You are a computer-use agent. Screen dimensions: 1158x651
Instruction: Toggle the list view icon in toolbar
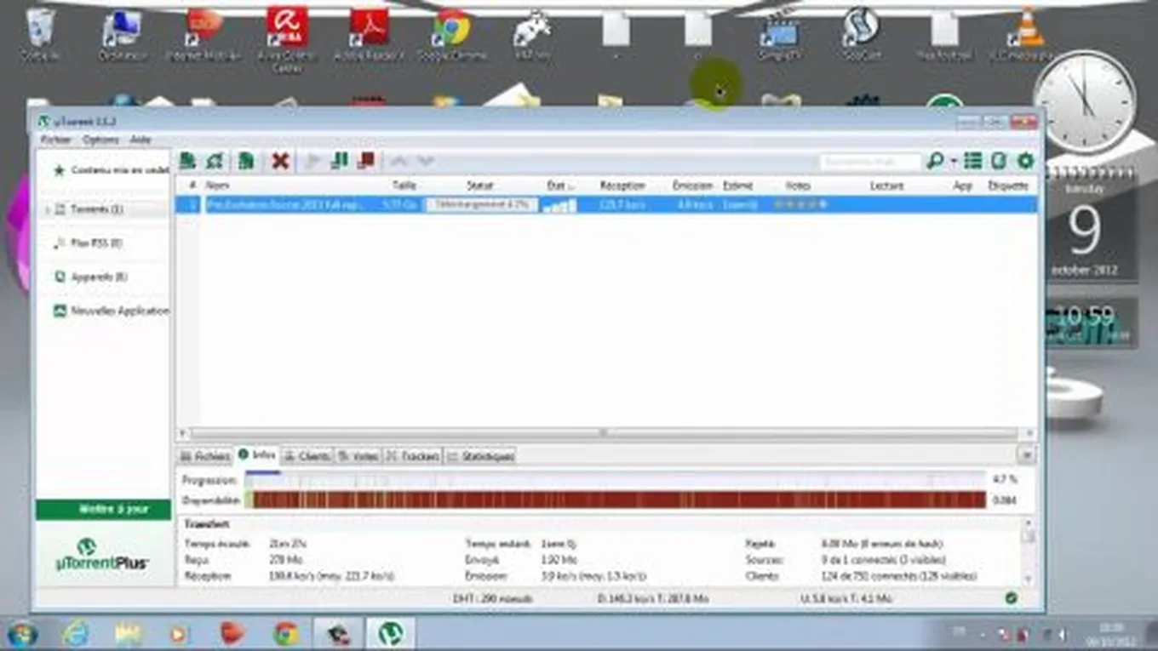(973, 160)
